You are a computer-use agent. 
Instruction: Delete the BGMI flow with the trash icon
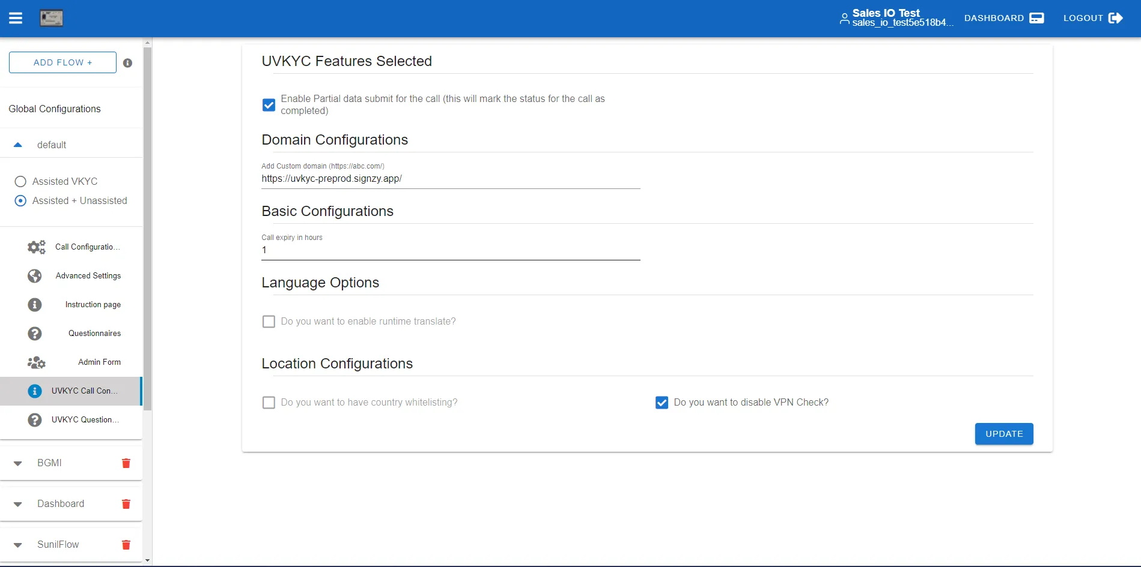[126, 463]
